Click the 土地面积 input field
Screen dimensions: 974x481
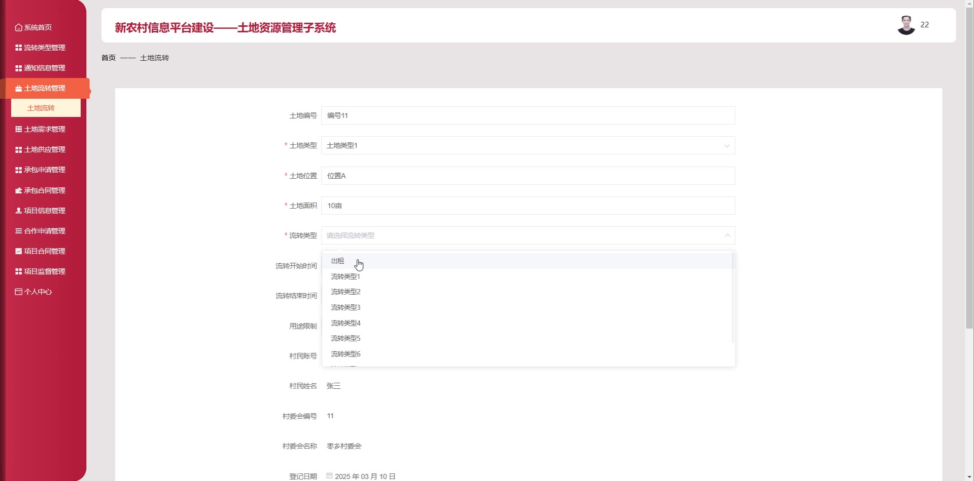point(528,206)
